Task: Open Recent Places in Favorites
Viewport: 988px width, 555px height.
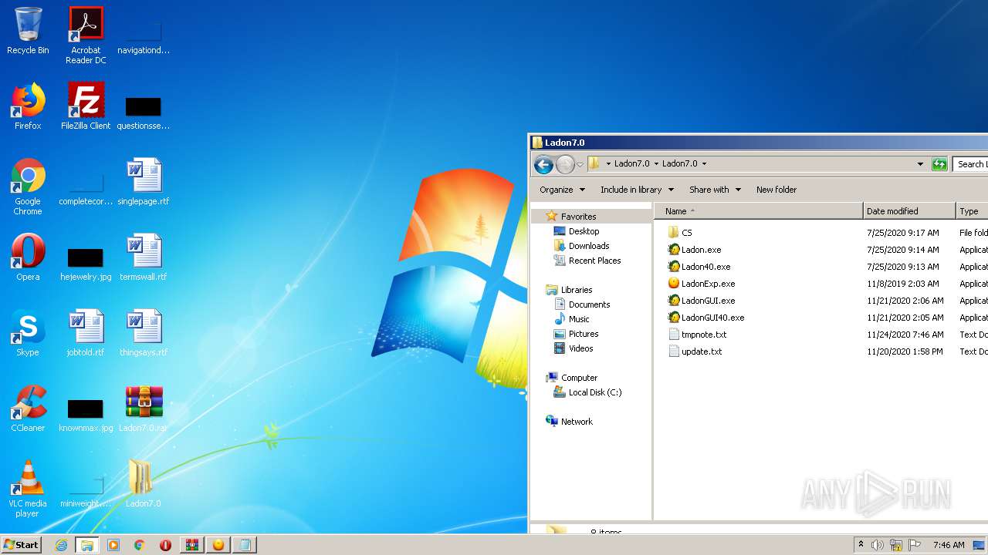Action: tap(594, 261)
